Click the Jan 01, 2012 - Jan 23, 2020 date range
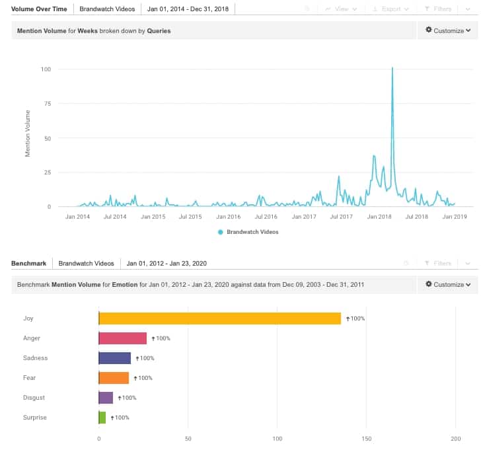Viewport: 485px width, 452px height. click(167, 264)
